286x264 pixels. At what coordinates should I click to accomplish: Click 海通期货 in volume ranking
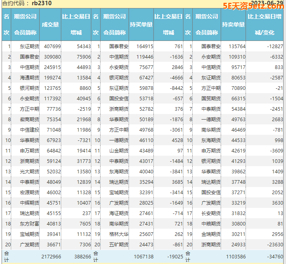(29, 78)
